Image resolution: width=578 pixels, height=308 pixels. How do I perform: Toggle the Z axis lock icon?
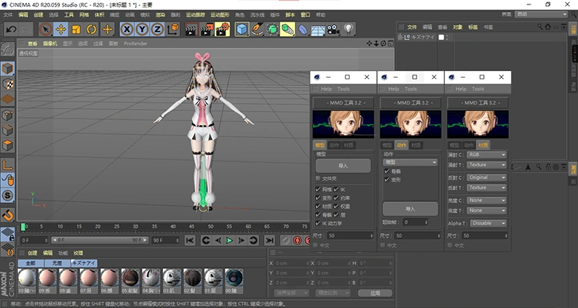(x=157, y=29)
